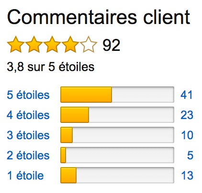Viewport: 202px width, 193px height.
Task: Click the 2 étoiles histogram bar
Action: tap(117, 155)
